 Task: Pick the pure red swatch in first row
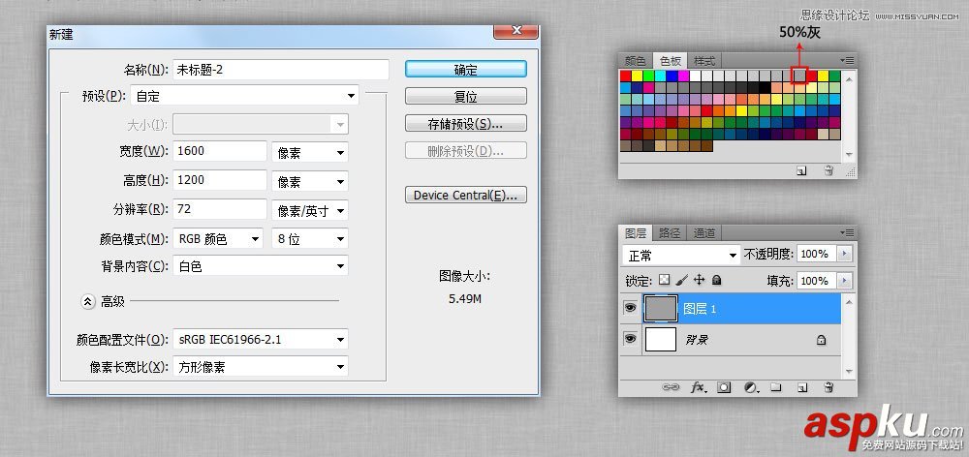(625, 76)
